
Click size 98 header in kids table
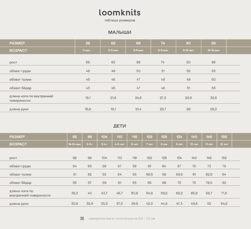90,137
